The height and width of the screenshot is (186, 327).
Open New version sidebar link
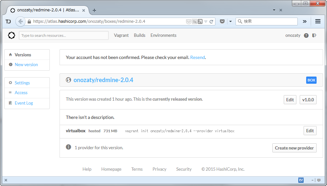[26, 64]
